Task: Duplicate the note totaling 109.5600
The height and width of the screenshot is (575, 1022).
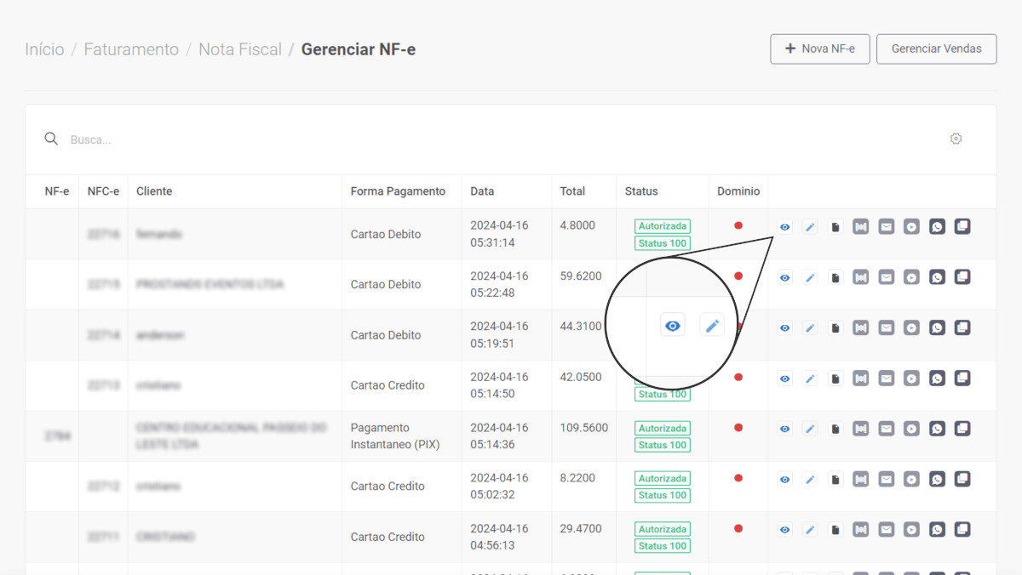Action: [962, 429]
